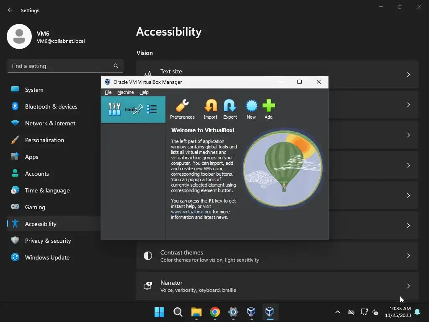Open File Explorer from taskbar
The image size is (429, 322).
[196, 312]
